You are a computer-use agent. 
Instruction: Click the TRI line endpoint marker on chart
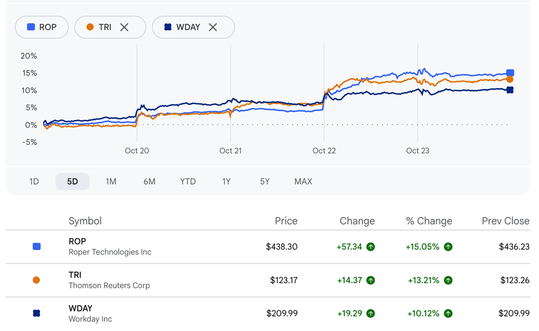[510, 79]
